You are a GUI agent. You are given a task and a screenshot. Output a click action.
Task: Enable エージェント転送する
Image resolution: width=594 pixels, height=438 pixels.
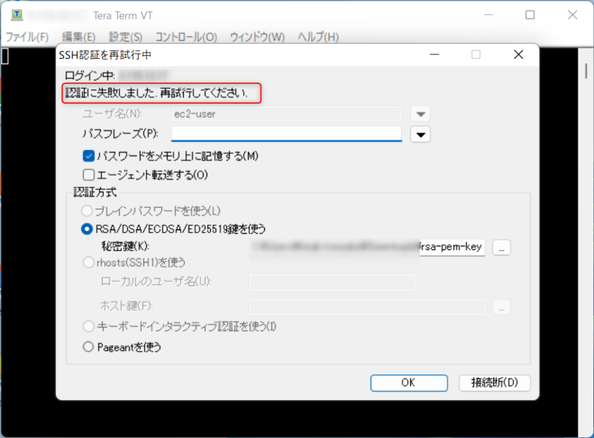tap(88, 175)
